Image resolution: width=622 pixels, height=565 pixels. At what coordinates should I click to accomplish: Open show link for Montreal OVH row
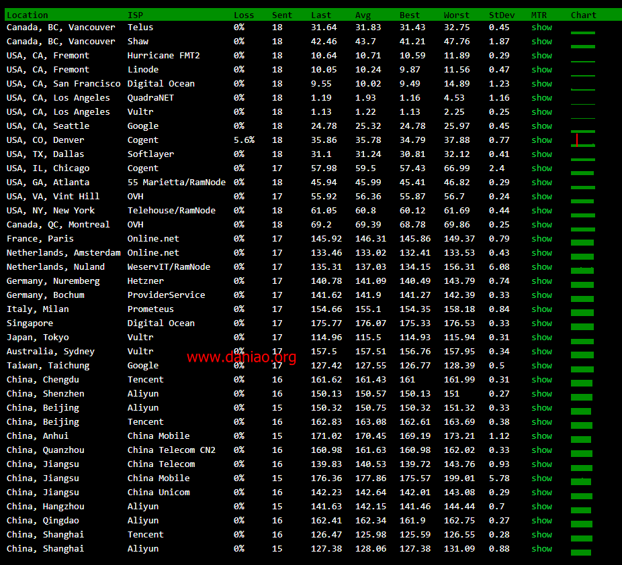tap(541, 225)
